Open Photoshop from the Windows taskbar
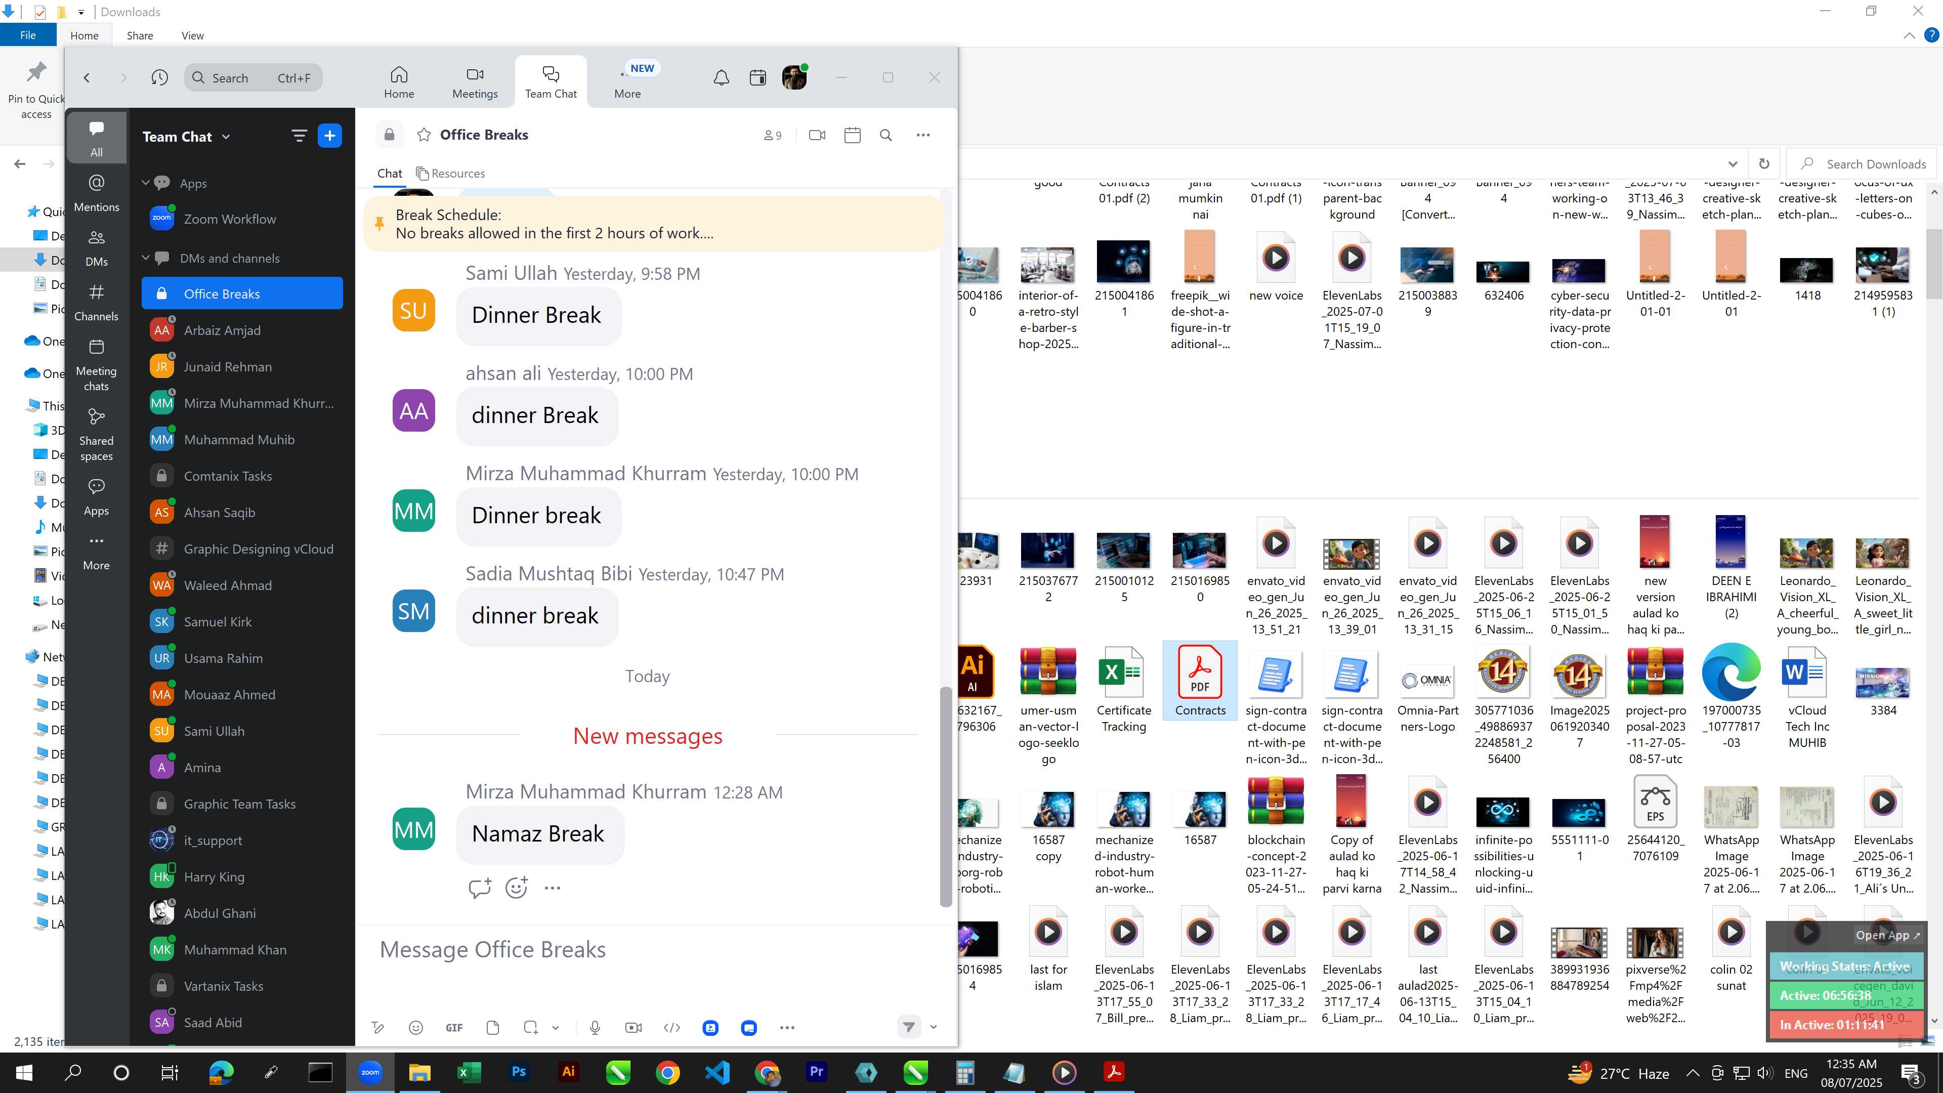1943x1093 pixels. [518, 1073]
